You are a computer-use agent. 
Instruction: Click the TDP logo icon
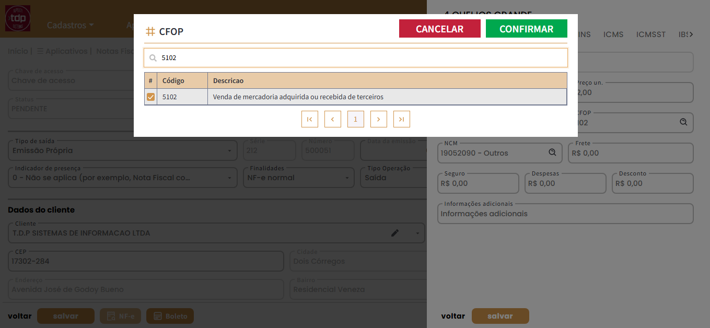pos(18,18)
